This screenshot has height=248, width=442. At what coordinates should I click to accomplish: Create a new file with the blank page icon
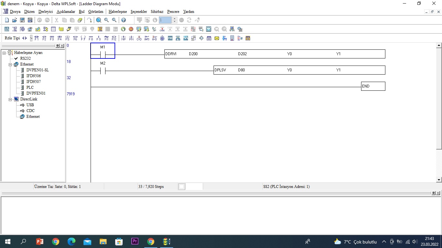[7, 20]
